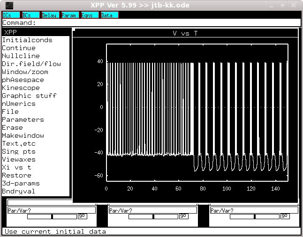Image resolution: width=303 pixels, height=237 pixels.
Task: Click the XPP window icon in title bar
Action: tap(9, 5)
